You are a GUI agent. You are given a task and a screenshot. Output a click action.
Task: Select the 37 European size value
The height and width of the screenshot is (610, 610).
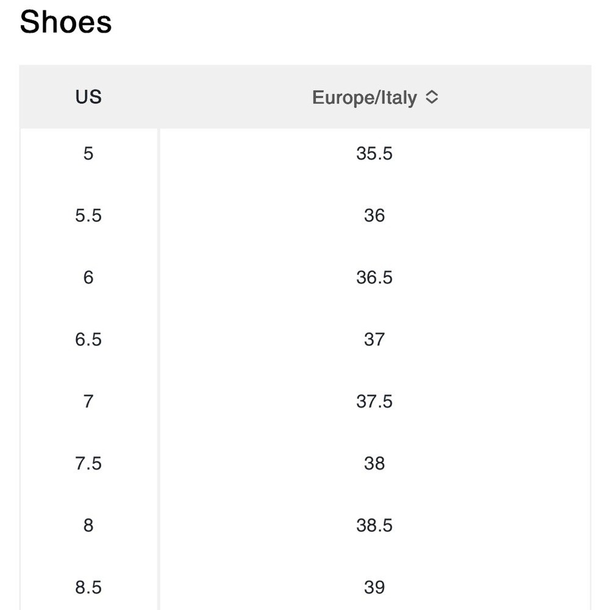click(375, 339)
